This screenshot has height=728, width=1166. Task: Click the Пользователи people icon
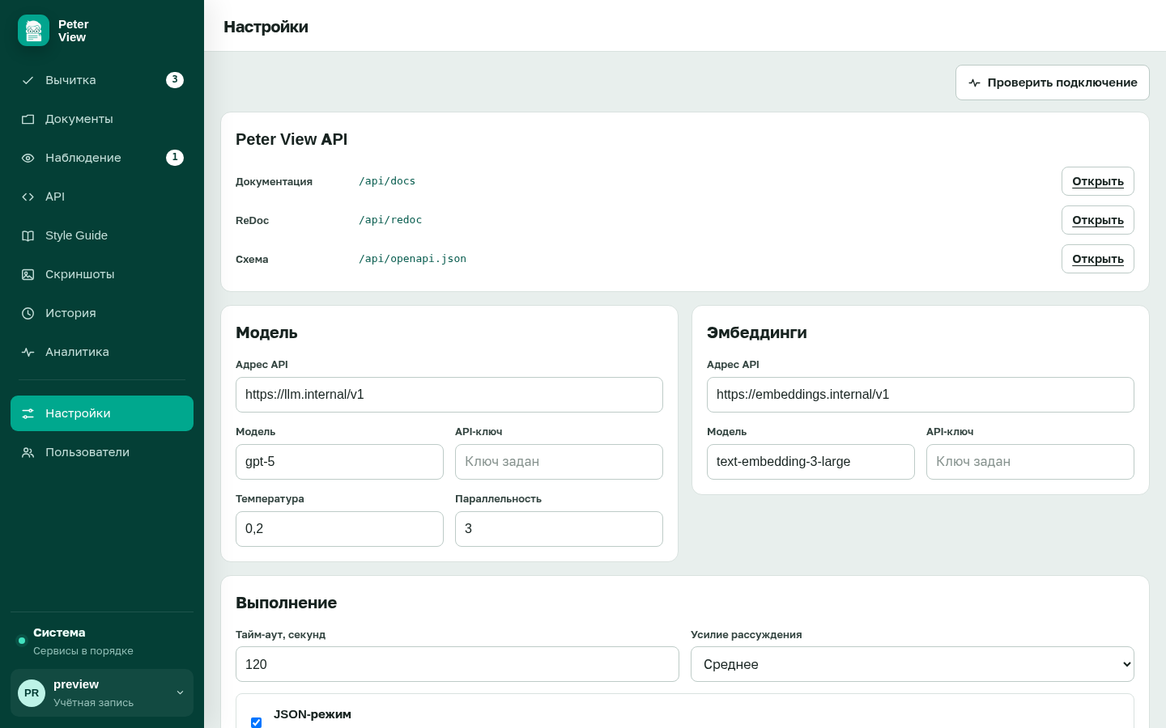[x=28, y=452]
